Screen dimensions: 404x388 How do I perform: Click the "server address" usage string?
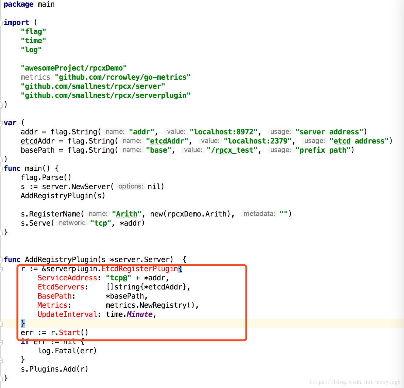coord(329,132)
